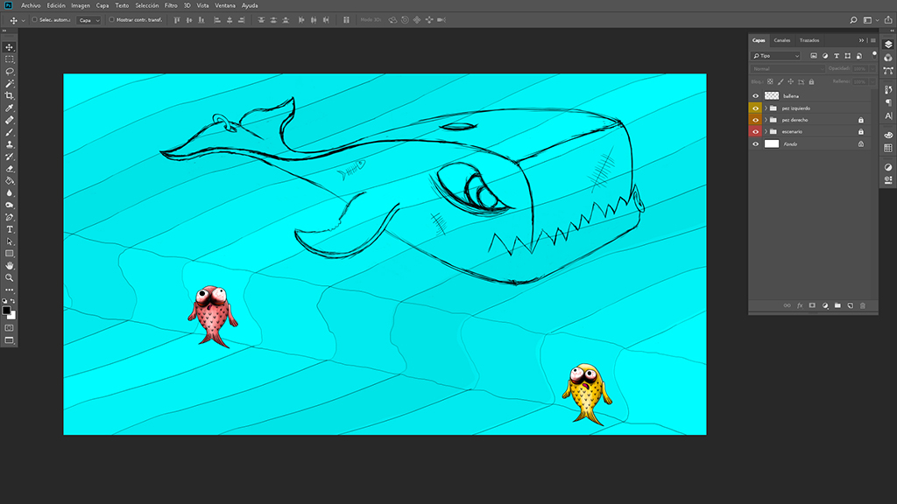Screen dimensions: 897x504
Task: Open the search icon in options bar
Action: [854, 19]
